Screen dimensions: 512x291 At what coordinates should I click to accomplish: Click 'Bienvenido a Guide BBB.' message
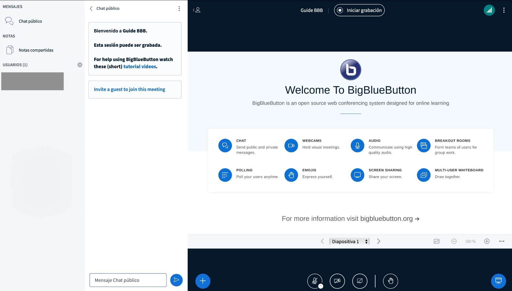[x=120, y=31]
